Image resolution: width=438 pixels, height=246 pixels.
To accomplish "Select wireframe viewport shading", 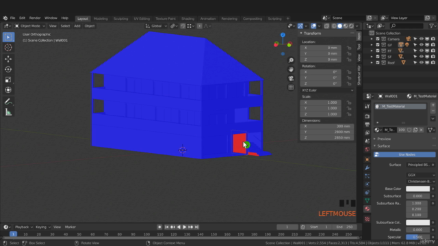I will point(334,26).
